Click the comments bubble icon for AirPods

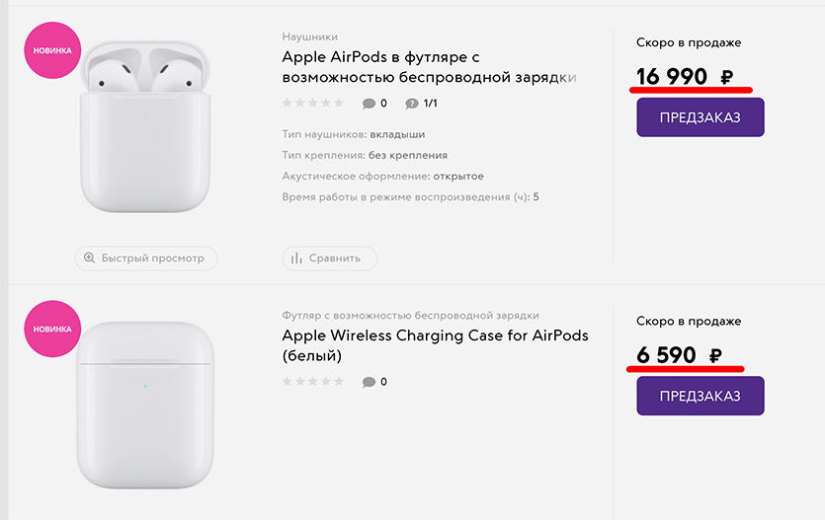pos(369,103)
